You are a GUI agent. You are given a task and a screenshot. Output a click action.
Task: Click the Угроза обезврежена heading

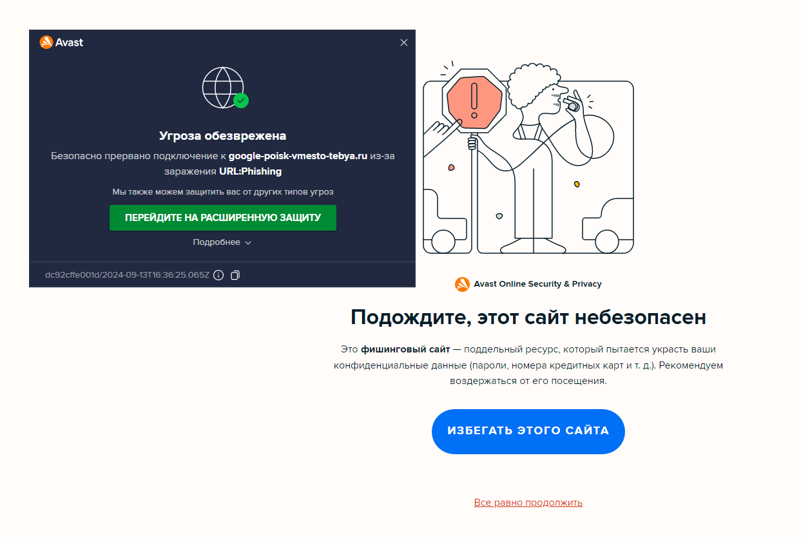tap(223, 136)
